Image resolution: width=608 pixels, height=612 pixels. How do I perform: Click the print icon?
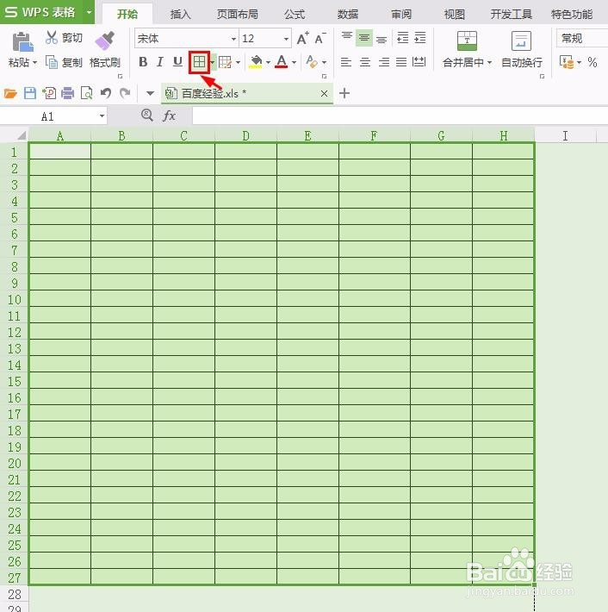[68, 93]
